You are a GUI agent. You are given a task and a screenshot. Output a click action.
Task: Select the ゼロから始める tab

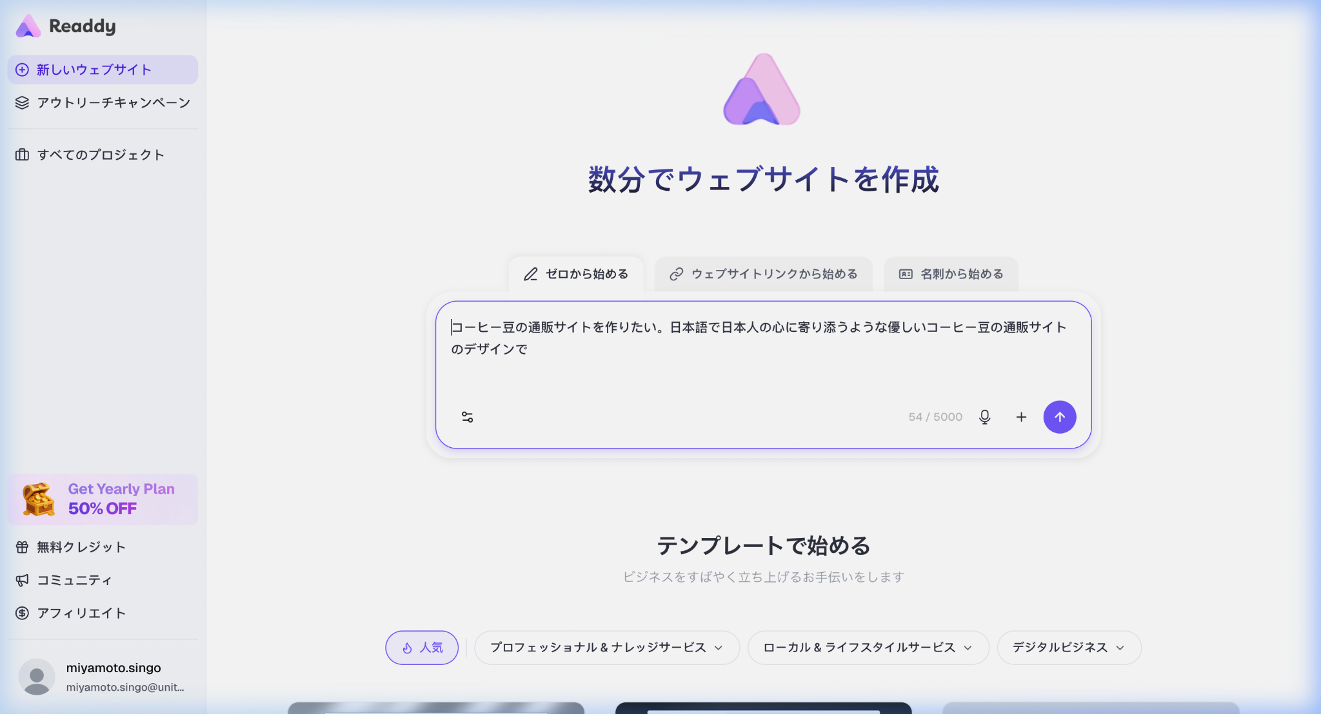(576, 275)
